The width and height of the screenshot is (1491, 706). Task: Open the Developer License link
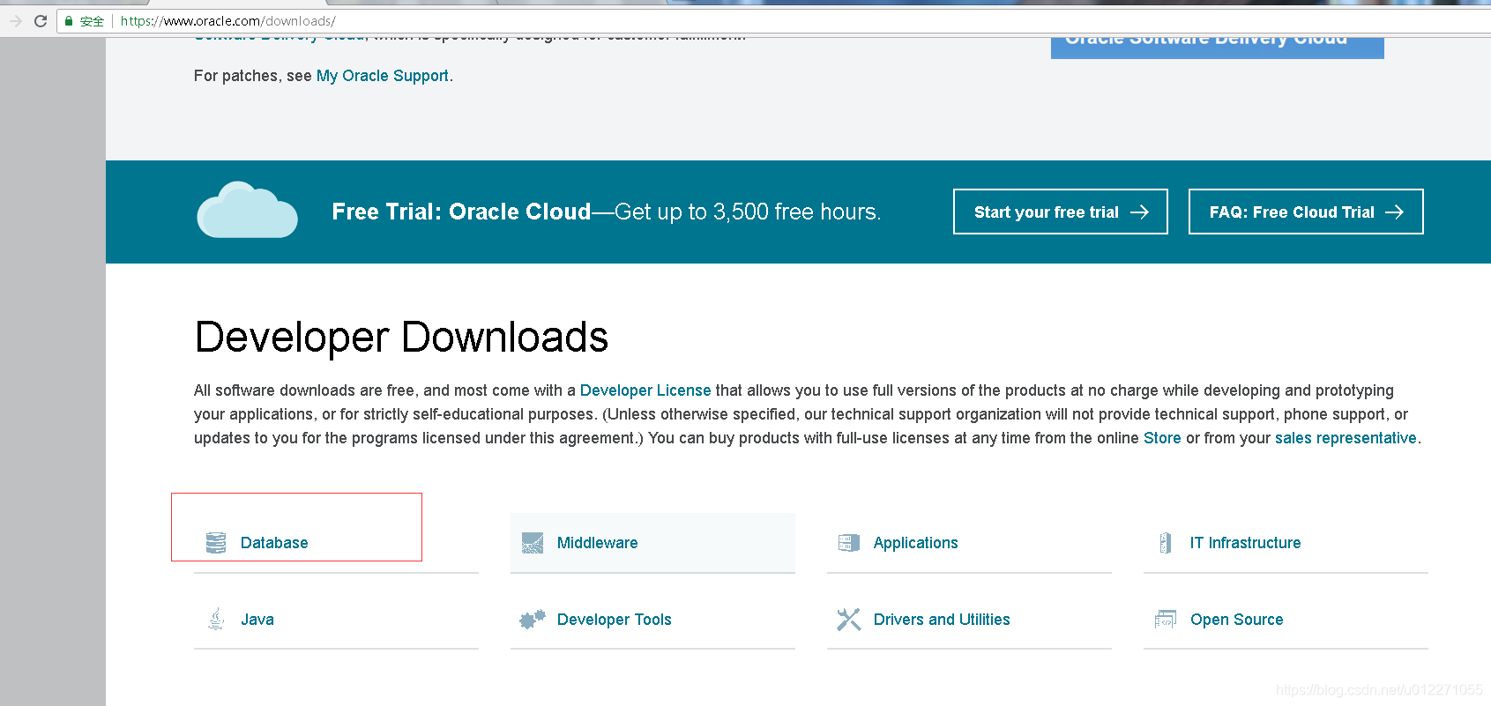[x=645, y=390]
